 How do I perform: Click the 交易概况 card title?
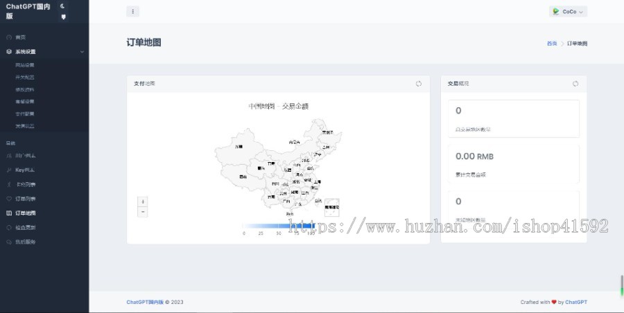(x=458, y=84)
